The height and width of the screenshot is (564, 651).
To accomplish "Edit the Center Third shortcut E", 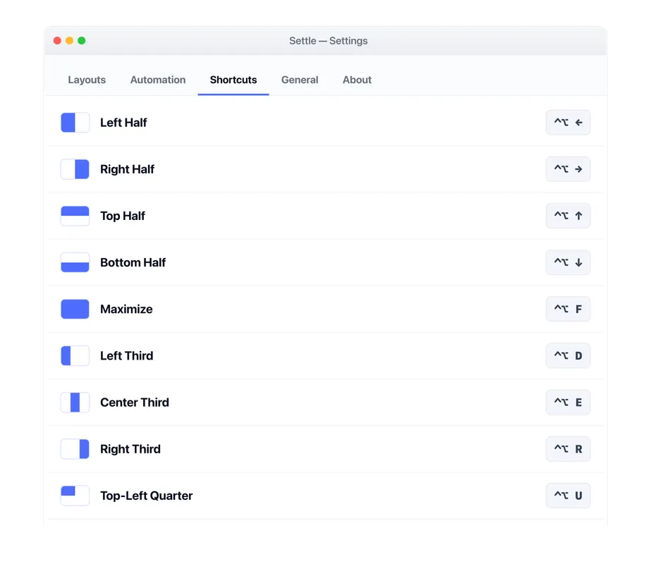I will tap(568, 403).
